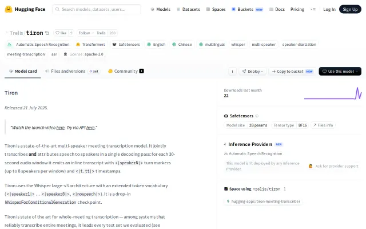Click the Sign Up button
The width and height of the screenshot is (366, 229).
[350, 9]
